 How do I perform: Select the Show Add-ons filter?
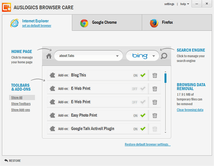point(21,110)
